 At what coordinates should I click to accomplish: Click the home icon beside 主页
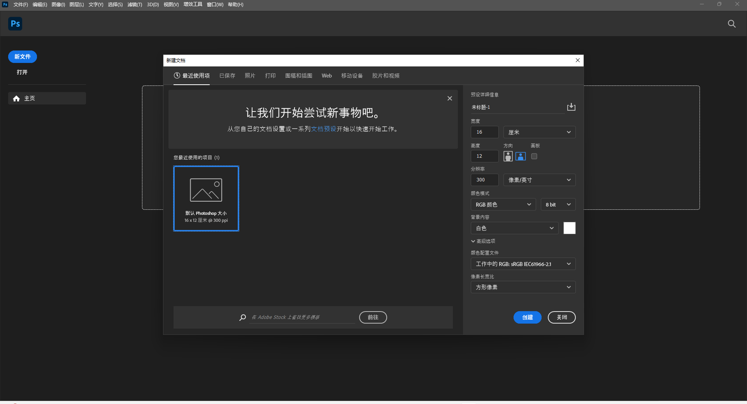[16, 99]
